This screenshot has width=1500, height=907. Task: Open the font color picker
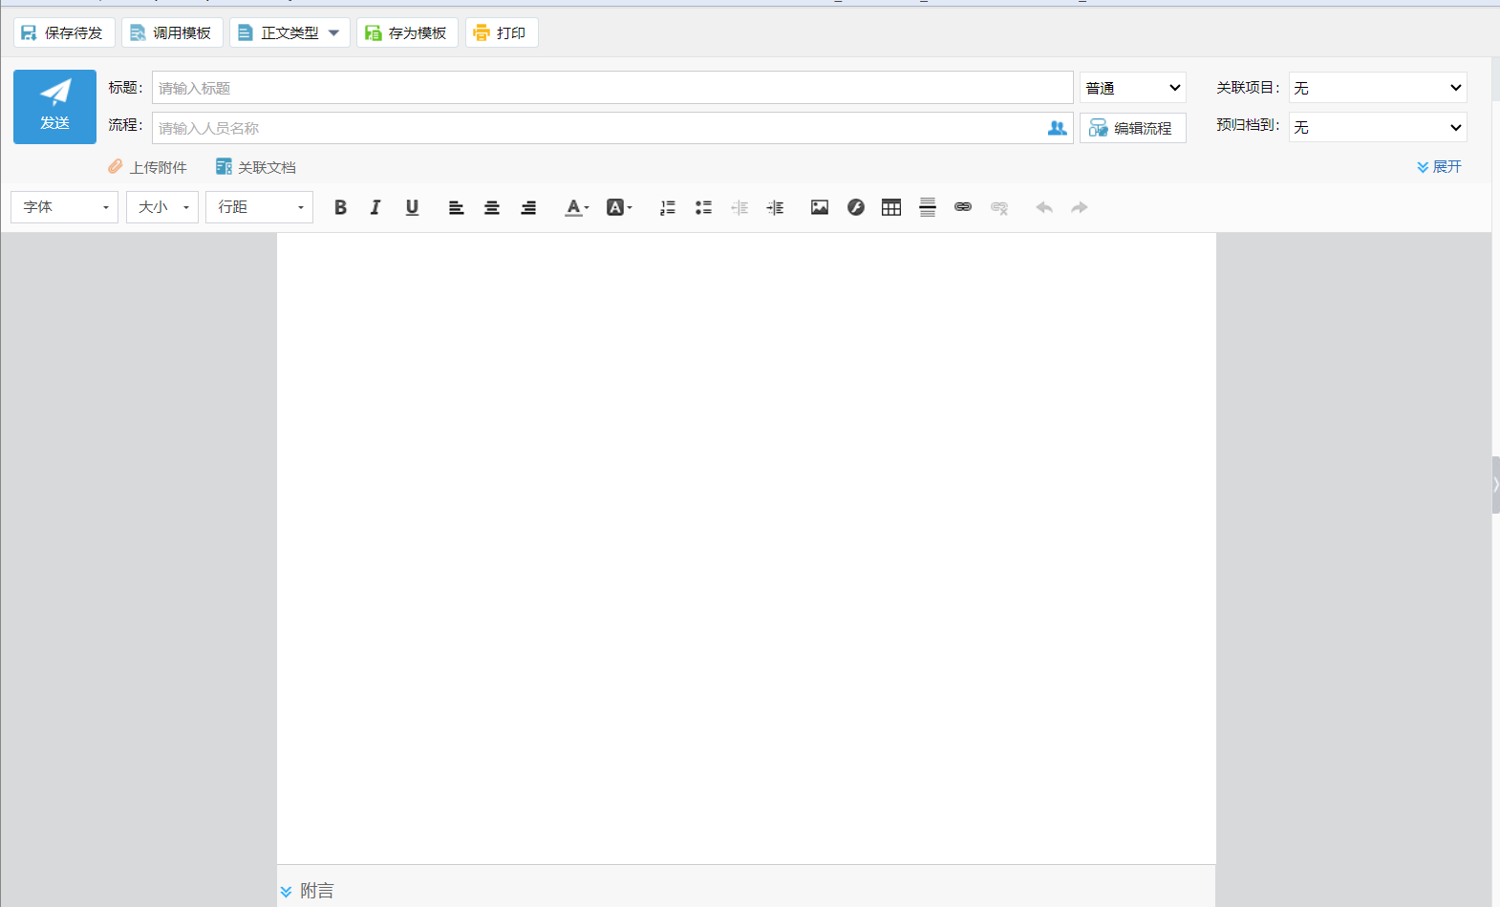point(577,207)
